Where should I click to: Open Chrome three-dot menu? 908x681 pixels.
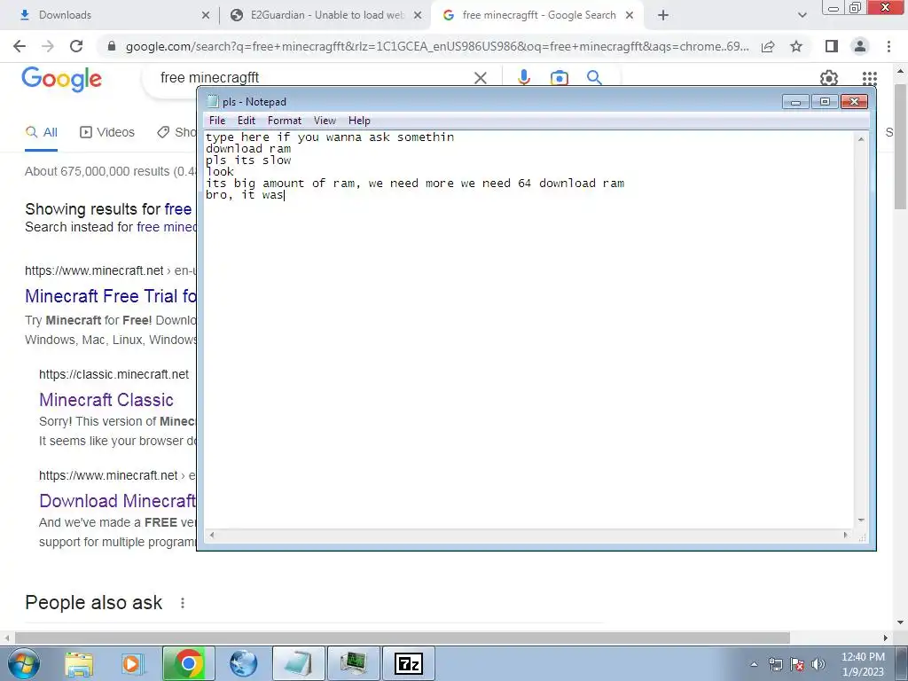click(888, 46)
